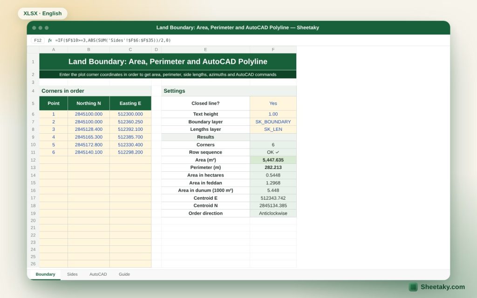Select Northing cell 2845140.100
This screenshot has width=477, height=298.
pos(89,152)
